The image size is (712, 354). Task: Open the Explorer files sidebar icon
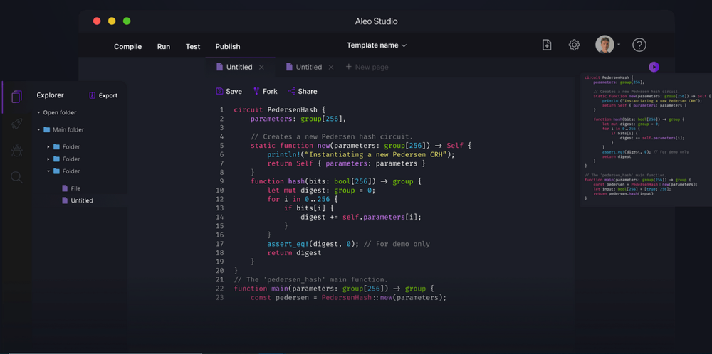[17, 97]
